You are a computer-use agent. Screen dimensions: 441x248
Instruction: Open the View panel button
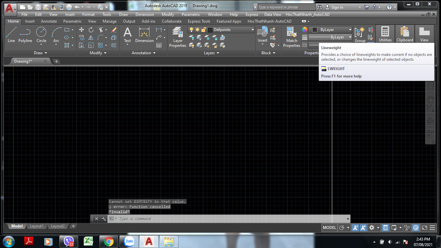(424, 34)
